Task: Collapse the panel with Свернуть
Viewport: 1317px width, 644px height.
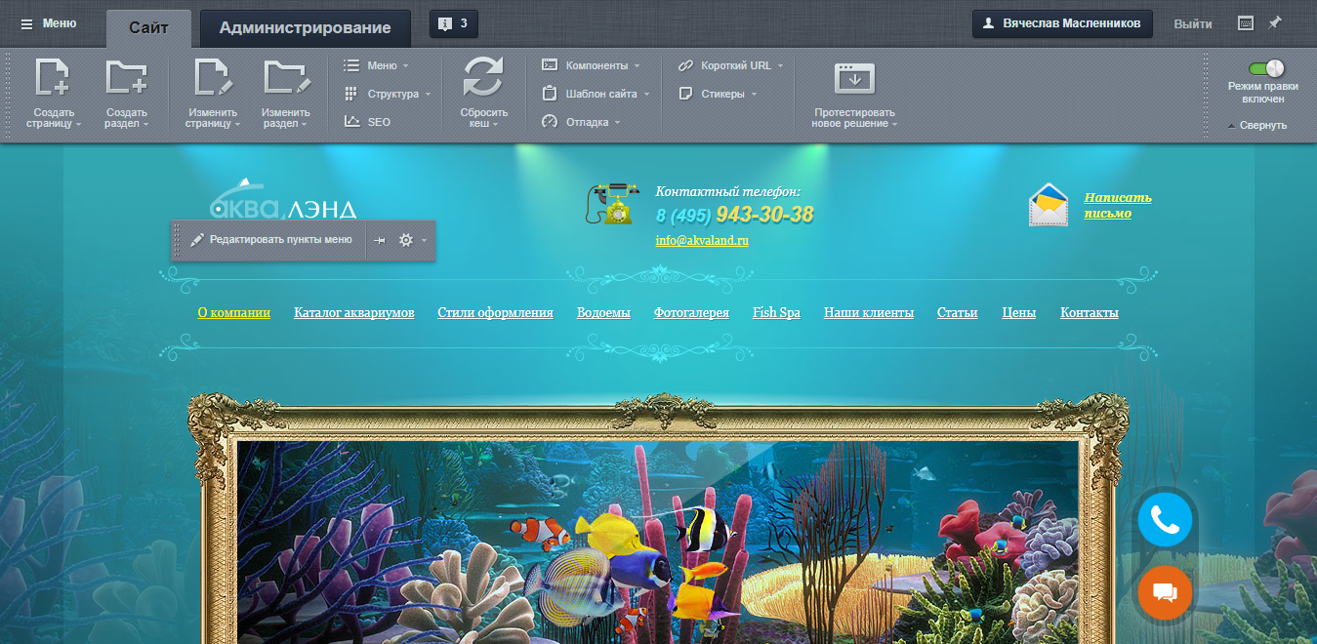Action: pos(1257,126)
